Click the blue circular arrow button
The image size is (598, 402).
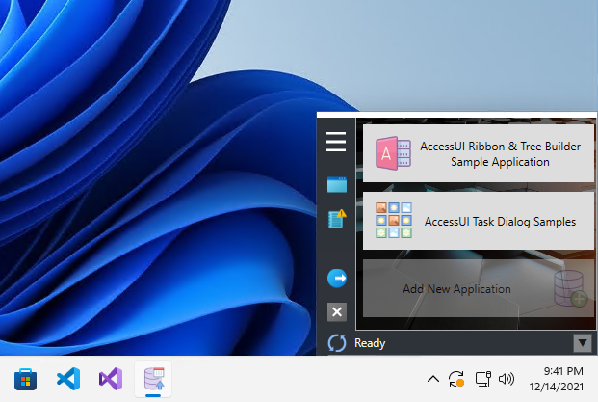[x=337, y=278]
